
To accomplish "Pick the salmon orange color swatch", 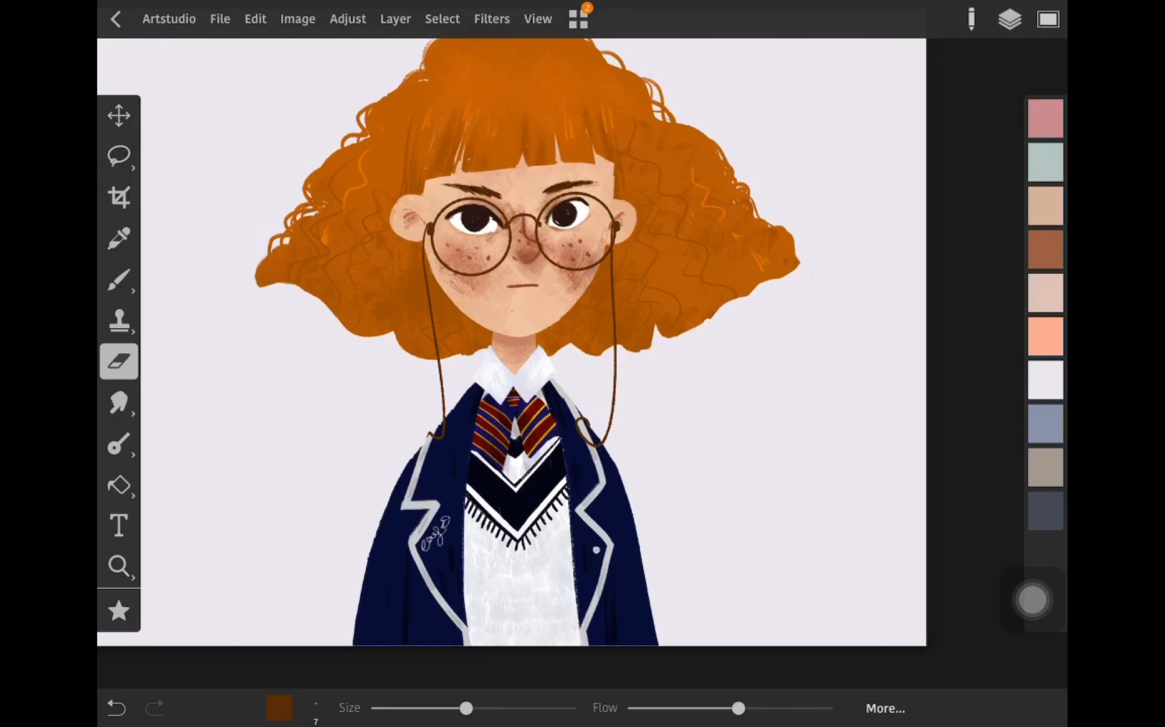I will pos(1046,336).
